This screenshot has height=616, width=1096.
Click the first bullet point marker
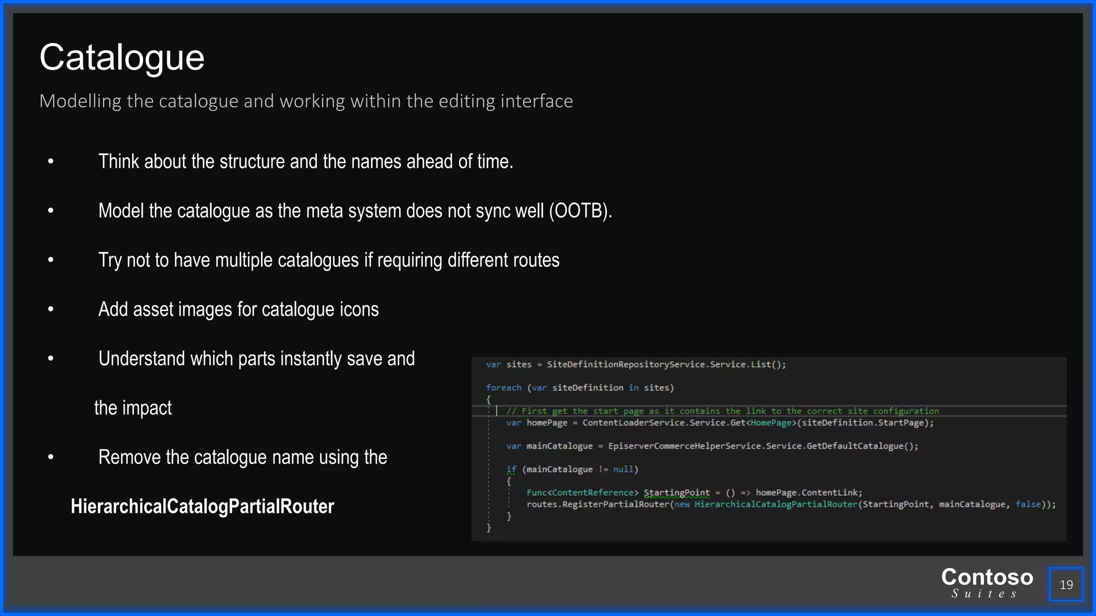51,161
